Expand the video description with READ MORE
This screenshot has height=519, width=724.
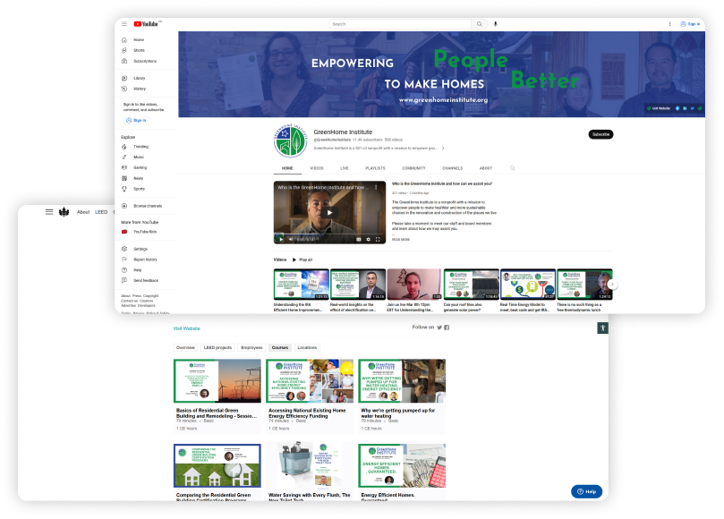click(401, 240)
